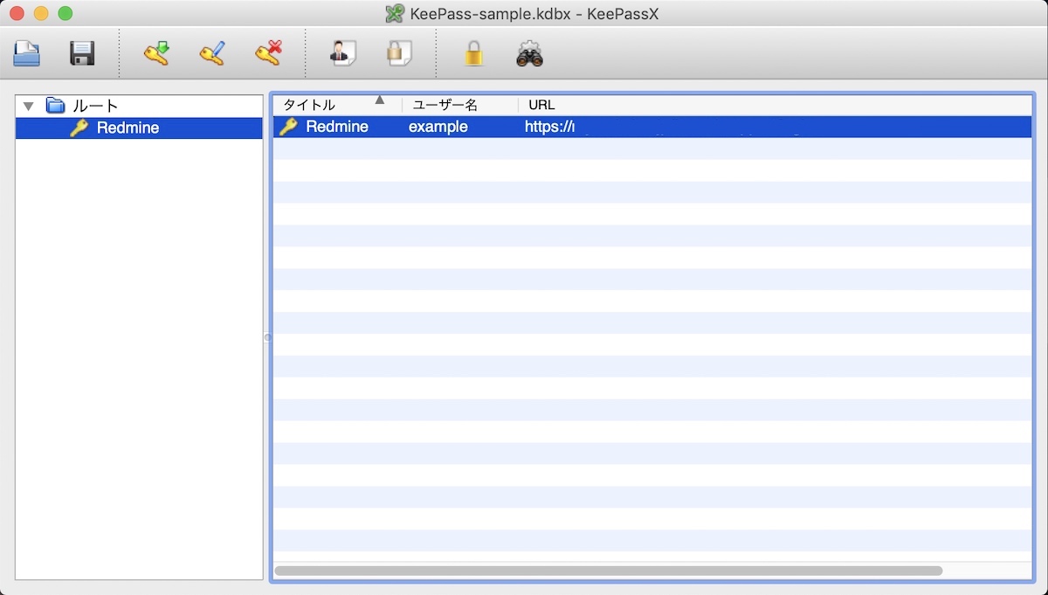Delete entry using key with red X
The width and height of the screenshot is (1048, 595).
pyautogui.click(x=268, y=54)
